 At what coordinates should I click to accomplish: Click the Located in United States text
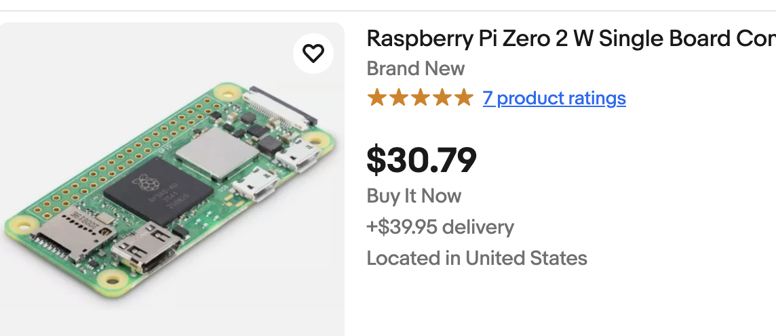click(476, 258)
